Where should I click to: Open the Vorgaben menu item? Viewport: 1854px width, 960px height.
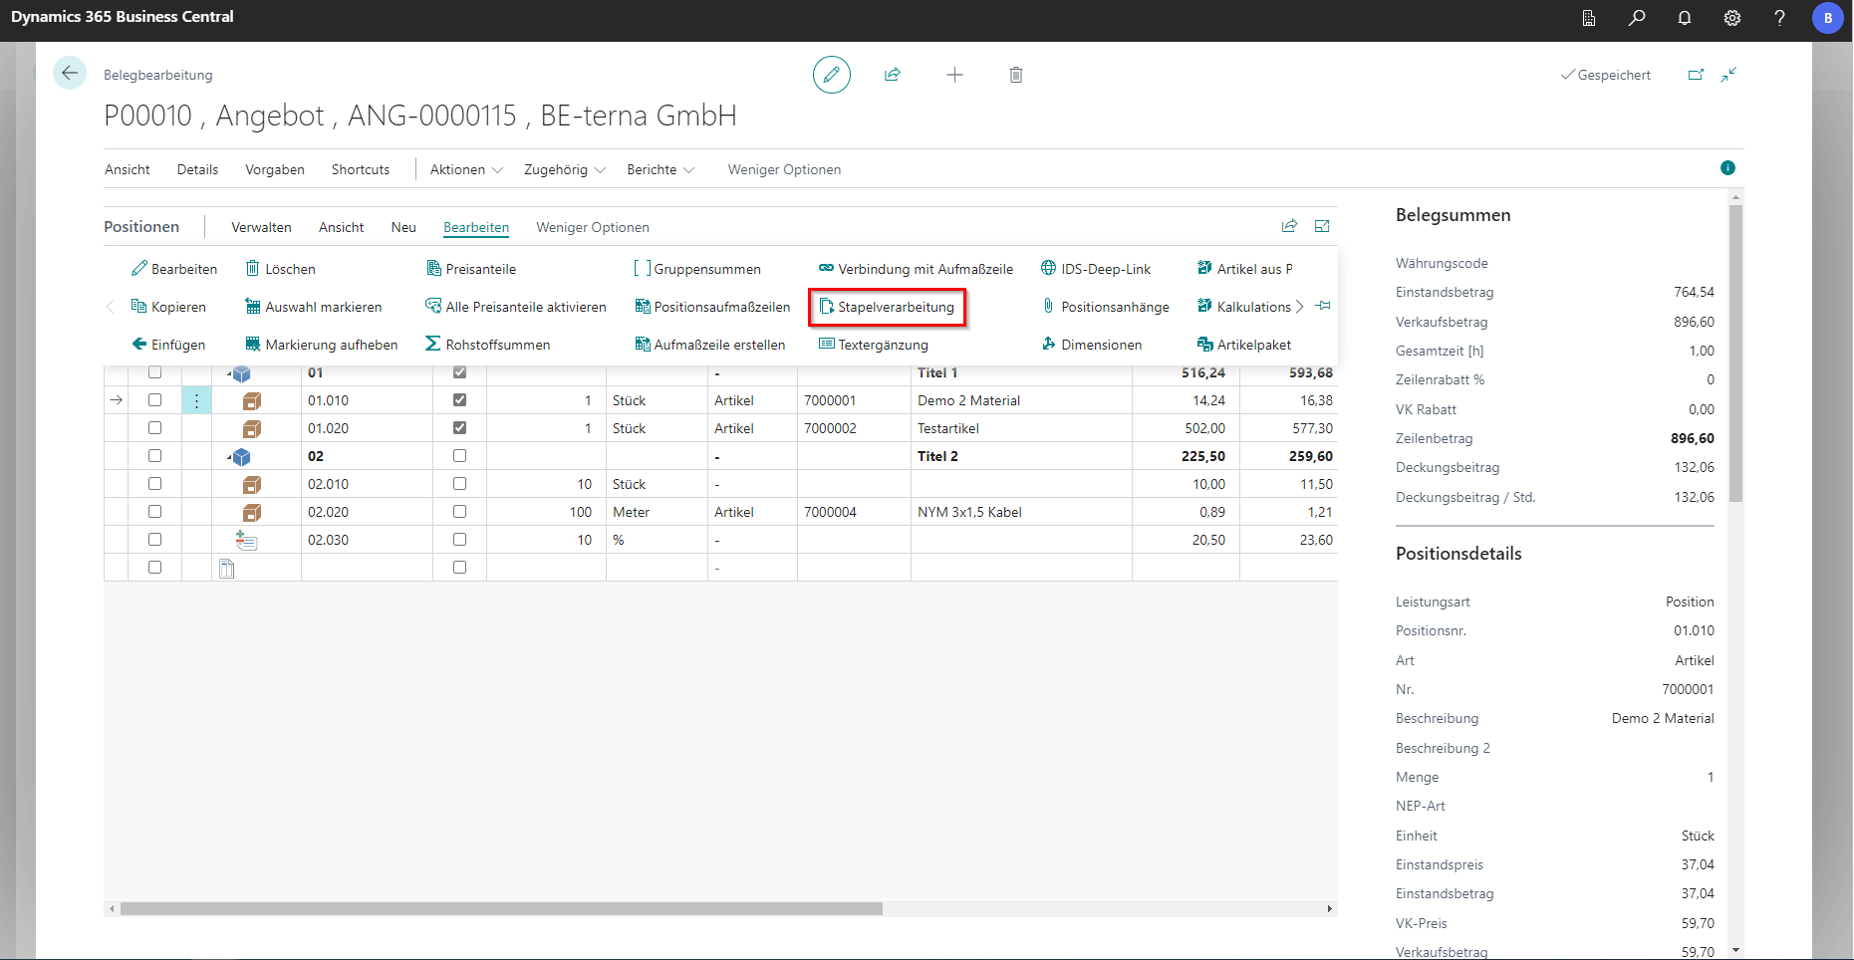[275, 170]
